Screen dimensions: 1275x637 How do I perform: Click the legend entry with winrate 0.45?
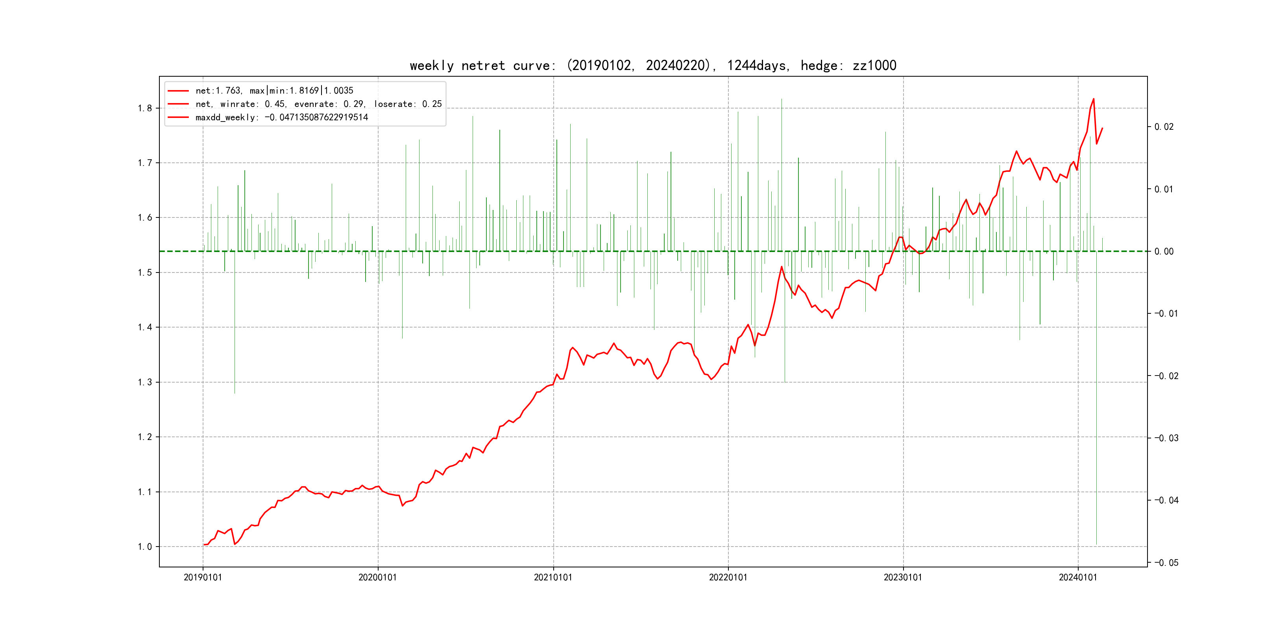tap(318, 104)
